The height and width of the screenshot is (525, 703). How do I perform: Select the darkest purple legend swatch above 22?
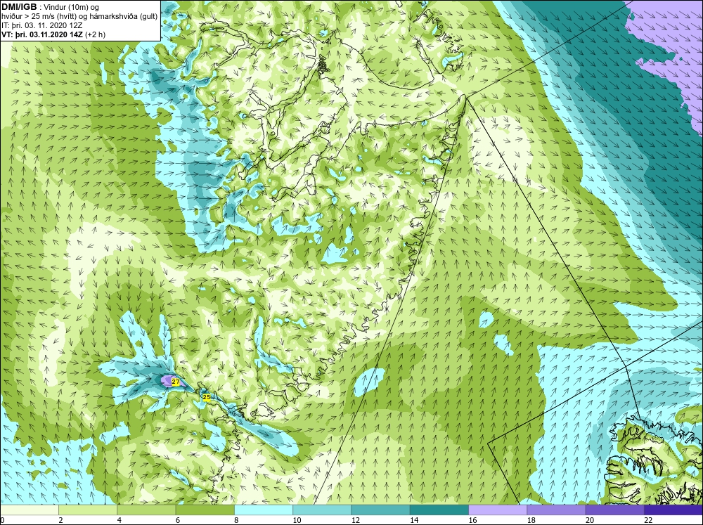tap(673, 510)
